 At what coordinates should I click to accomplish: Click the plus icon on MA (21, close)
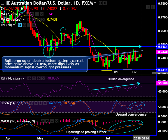(39, 20)
